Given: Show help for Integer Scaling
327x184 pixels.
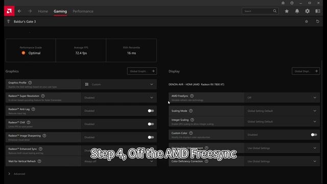Looking at the screenshot, I should coord(192,120).
